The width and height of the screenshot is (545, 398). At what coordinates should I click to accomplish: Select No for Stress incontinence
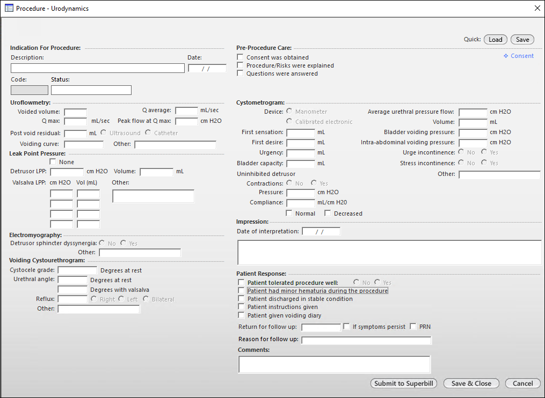tap(461, 163)
